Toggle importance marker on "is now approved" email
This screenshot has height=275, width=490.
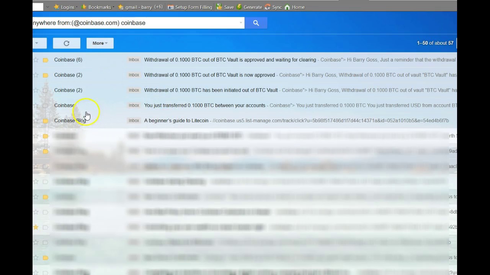(x=46, y=75)
